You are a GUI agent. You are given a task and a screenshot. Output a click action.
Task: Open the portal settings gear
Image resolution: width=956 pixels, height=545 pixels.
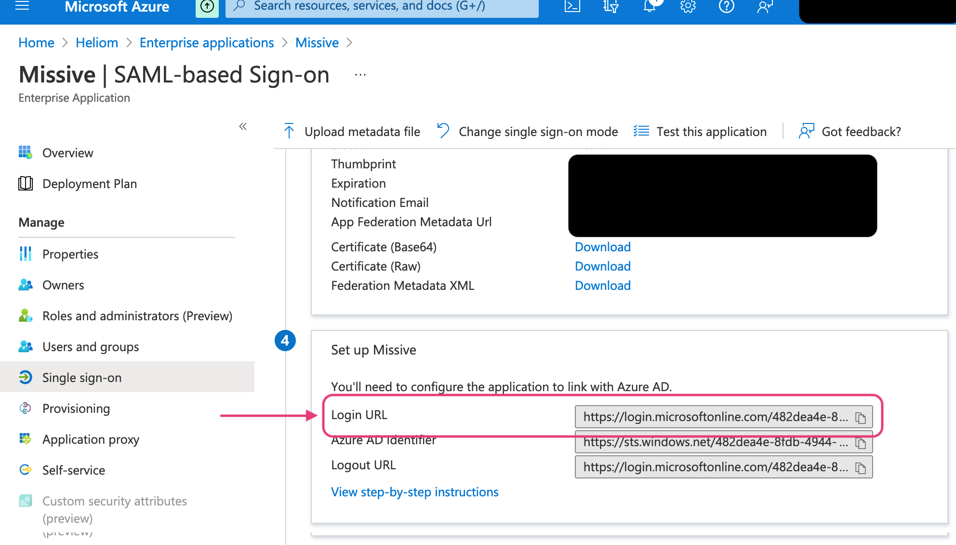tap(688, 6)
